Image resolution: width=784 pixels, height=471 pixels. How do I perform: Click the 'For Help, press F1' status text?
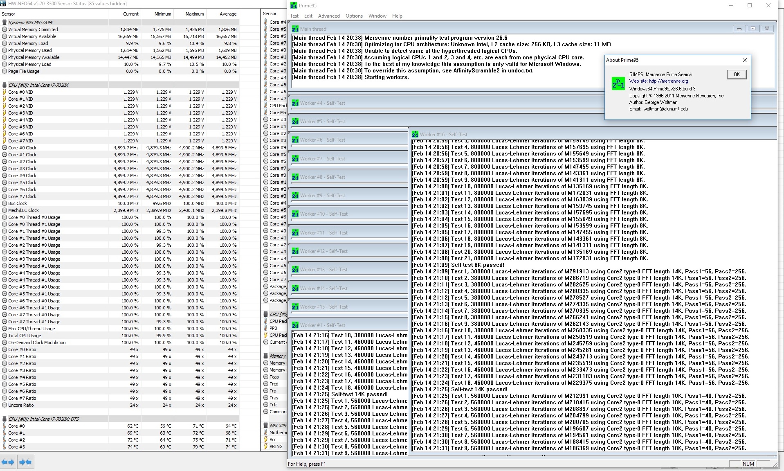[x=307, y=464]
